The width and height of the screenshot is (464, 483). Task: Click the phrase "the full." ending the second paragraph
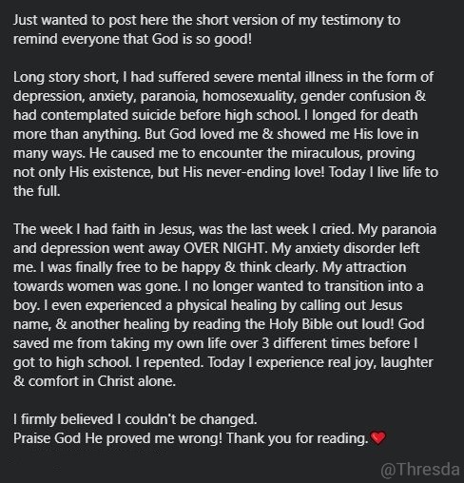(37, 191)
